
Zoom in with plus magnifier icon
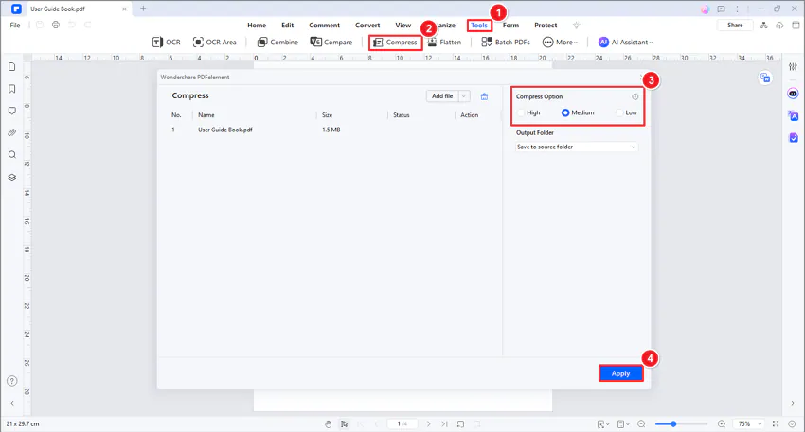pos(722,423)
